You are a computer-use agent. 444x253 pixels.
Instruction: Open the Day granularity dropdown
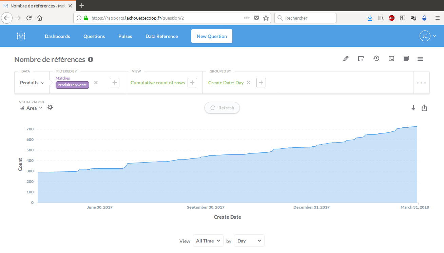249,241
